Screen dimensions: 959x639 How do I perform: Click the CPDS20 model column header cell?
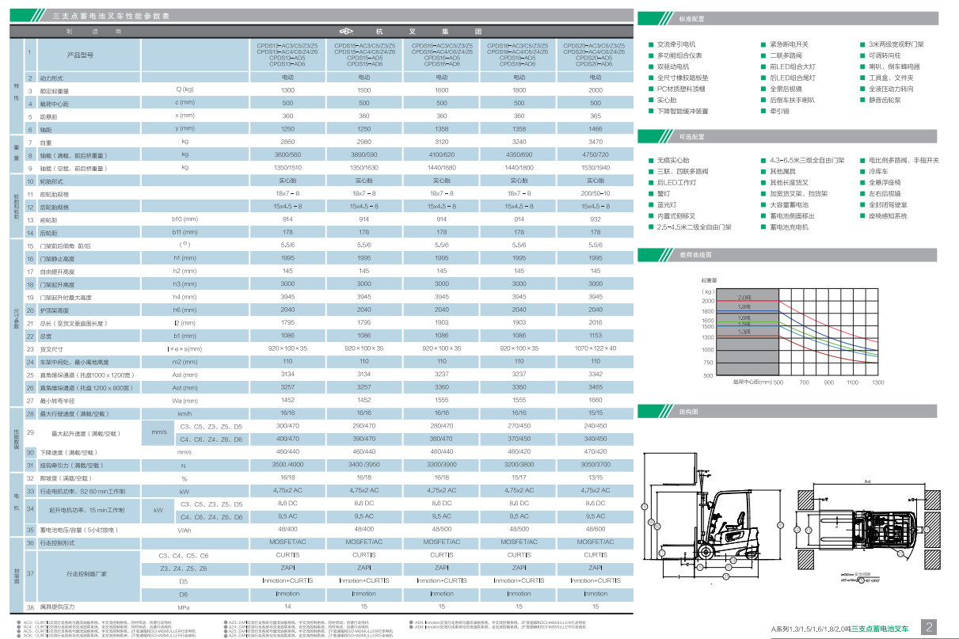(595, 55)
